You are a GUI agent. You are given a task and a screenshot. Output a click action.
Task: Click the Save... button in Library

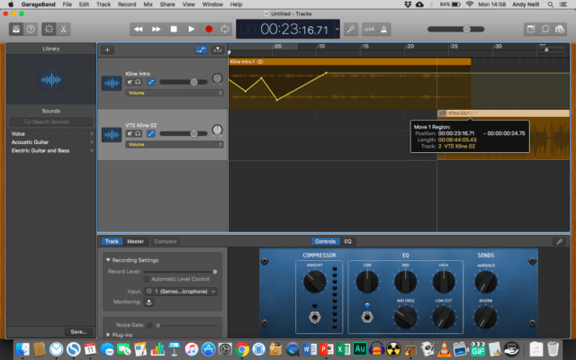click(x=78, y=332)
